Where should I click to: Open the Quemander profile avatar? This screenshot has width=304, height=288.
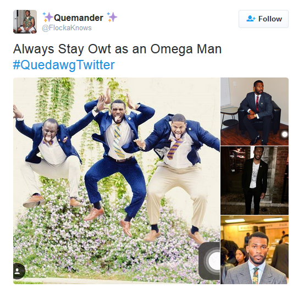point(25,21)
